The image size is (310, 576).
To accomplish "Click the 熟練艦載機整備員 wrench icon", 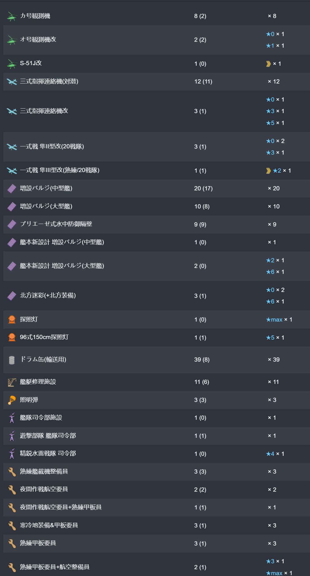I will [x=12, y=472].
